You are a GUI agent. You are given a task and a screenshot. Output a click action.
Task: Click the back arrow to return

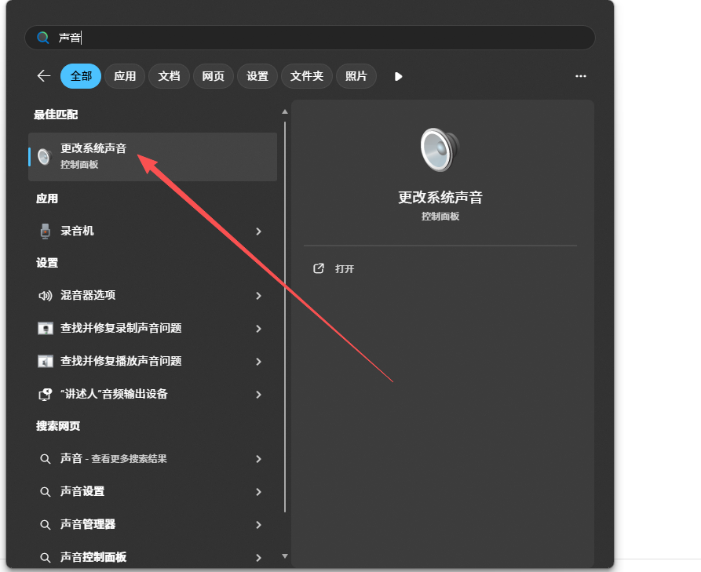tap(43, 75)
